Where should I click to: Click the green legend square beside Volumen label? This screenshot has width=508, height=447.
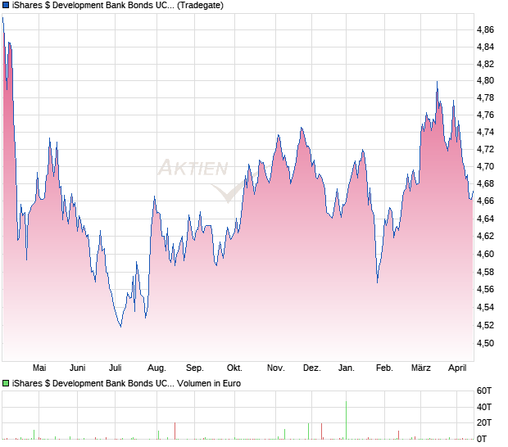coord(5,384)
